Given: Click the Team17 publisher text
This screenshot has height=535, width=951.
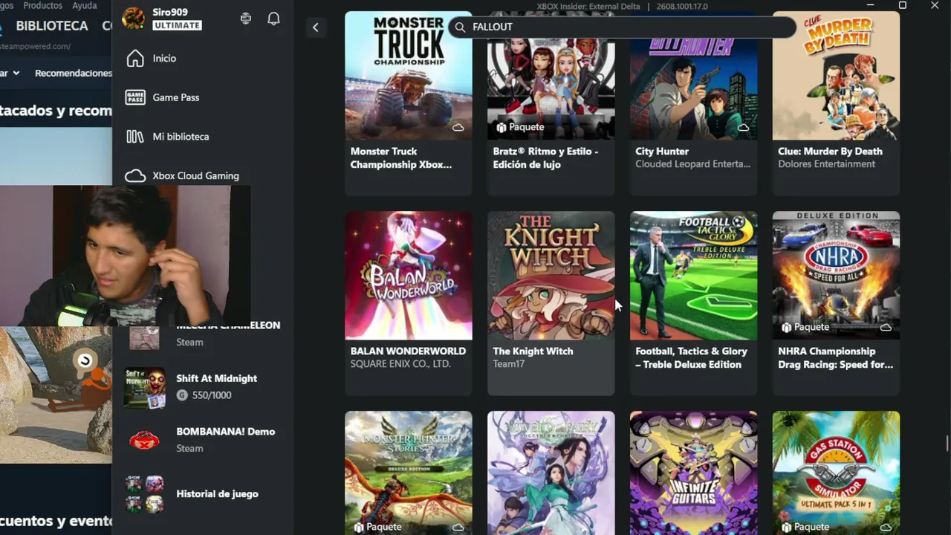Looking at the screenshot, I should (x=509, y=364).
